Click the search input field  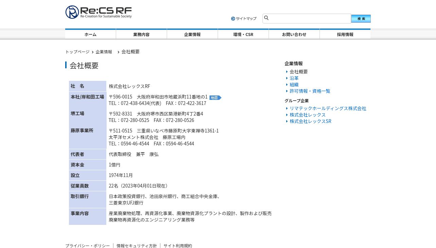tap(307, 18)
